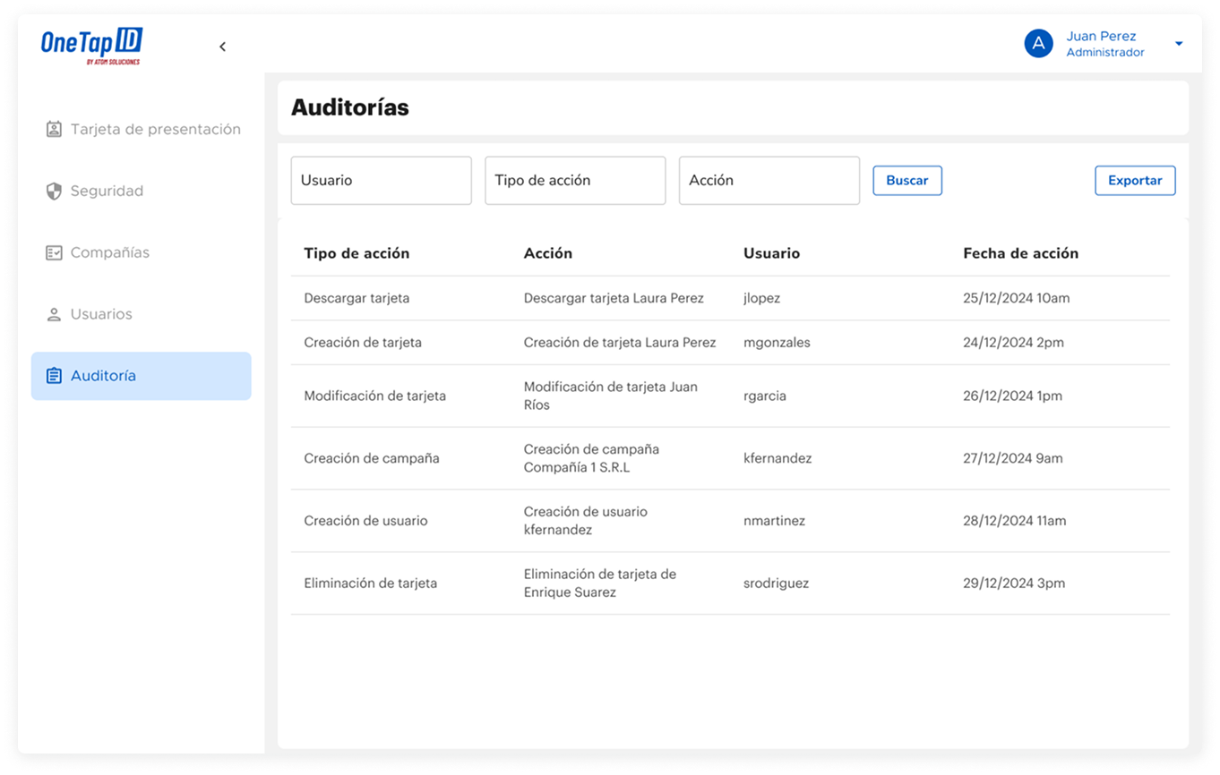Go to the Usuarios section
Screen dimensions: 1220x775
pos(101,314)
